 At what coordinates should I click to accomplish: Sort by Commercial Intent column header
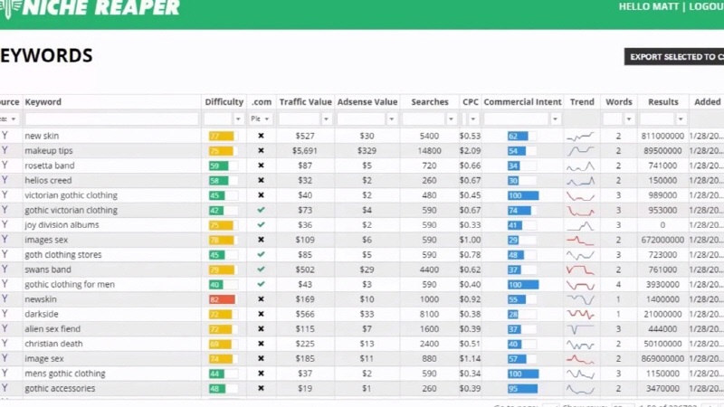pyautogui.click(x=522, y=102)
